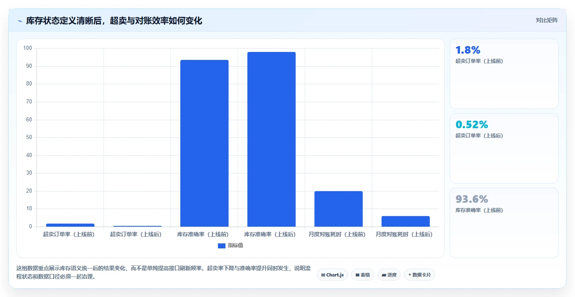Click x-axis label 月度对账耗时（上线后）

(404, 235)
